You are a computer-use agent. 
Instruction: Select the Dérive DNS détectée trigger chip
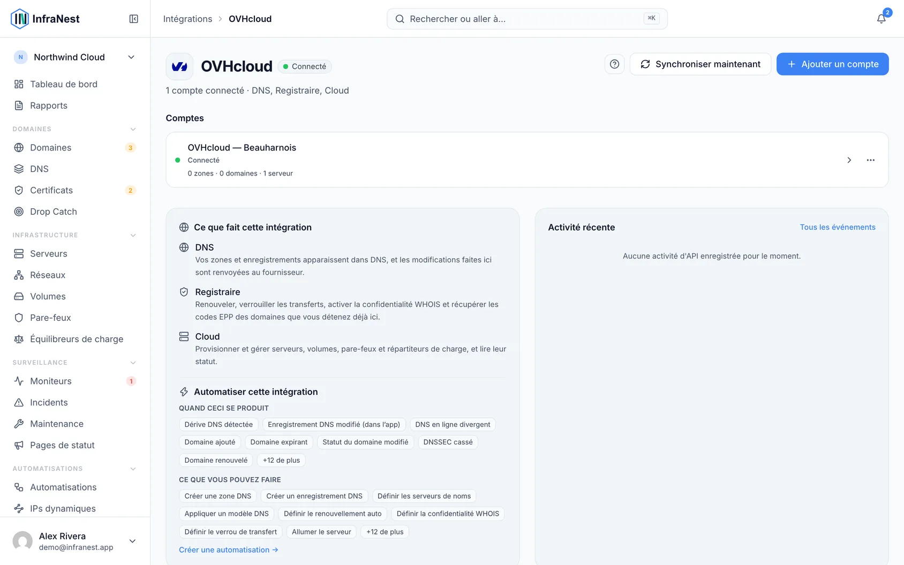tap(219, 425)
